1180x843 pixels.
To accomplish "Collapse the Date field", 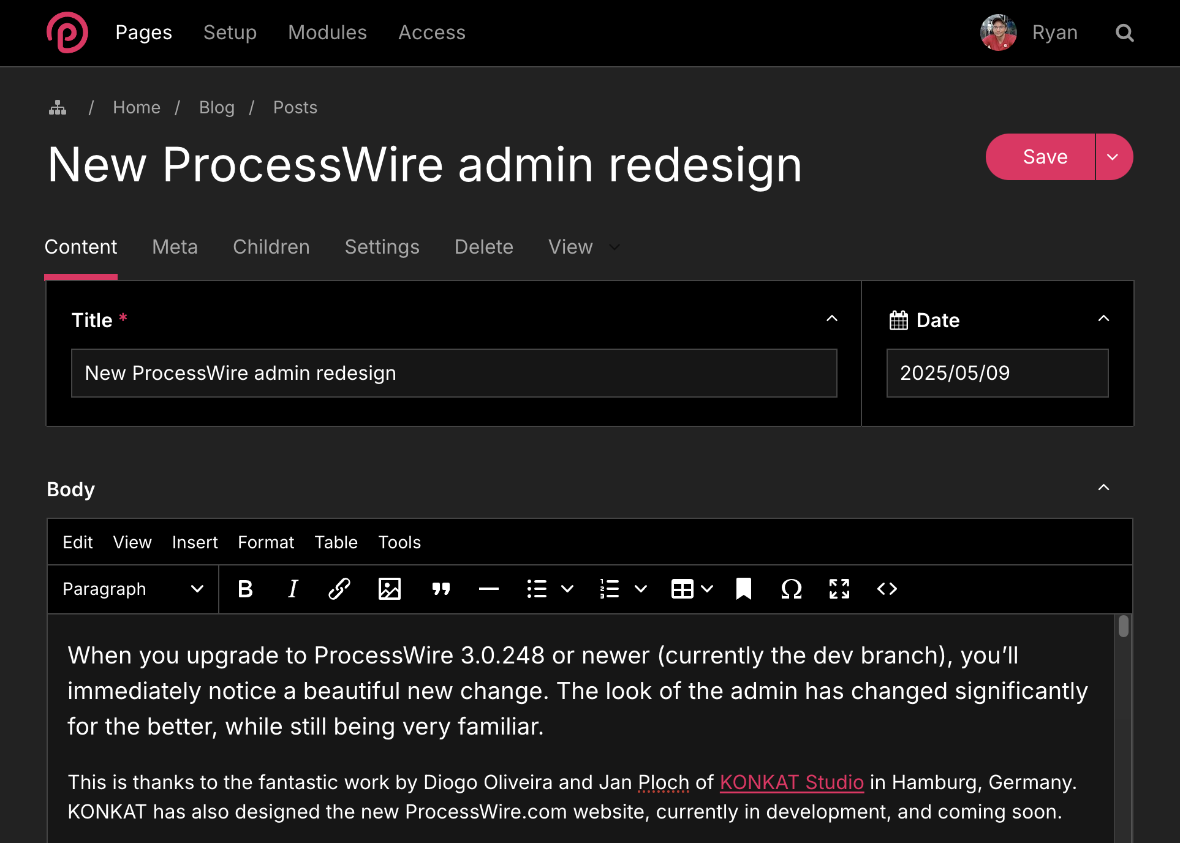I will 1103,319.
